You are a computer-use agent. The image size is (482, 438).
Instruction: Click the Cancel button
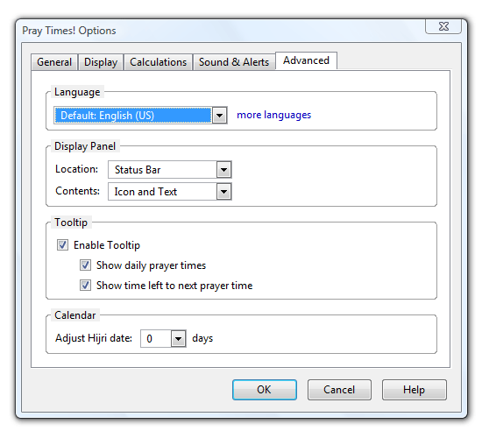pos(339,390)
